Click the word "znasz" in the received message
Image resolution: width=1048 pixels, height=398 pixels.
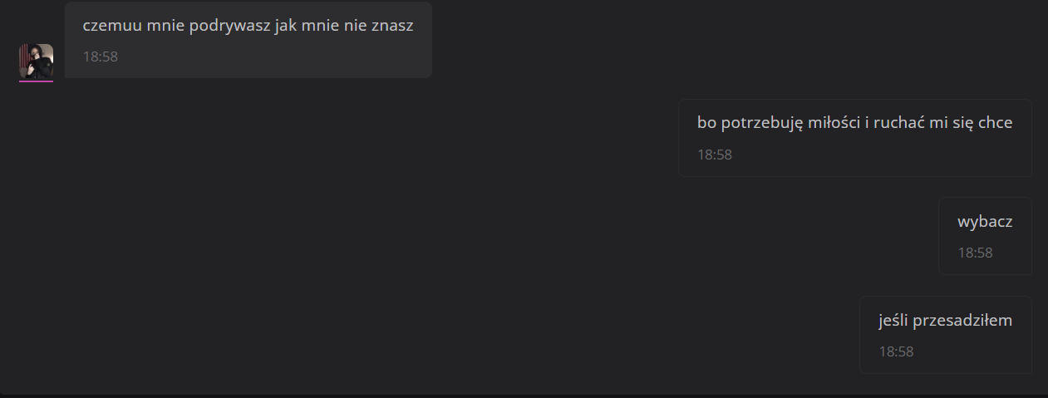[x=392, y=26]
